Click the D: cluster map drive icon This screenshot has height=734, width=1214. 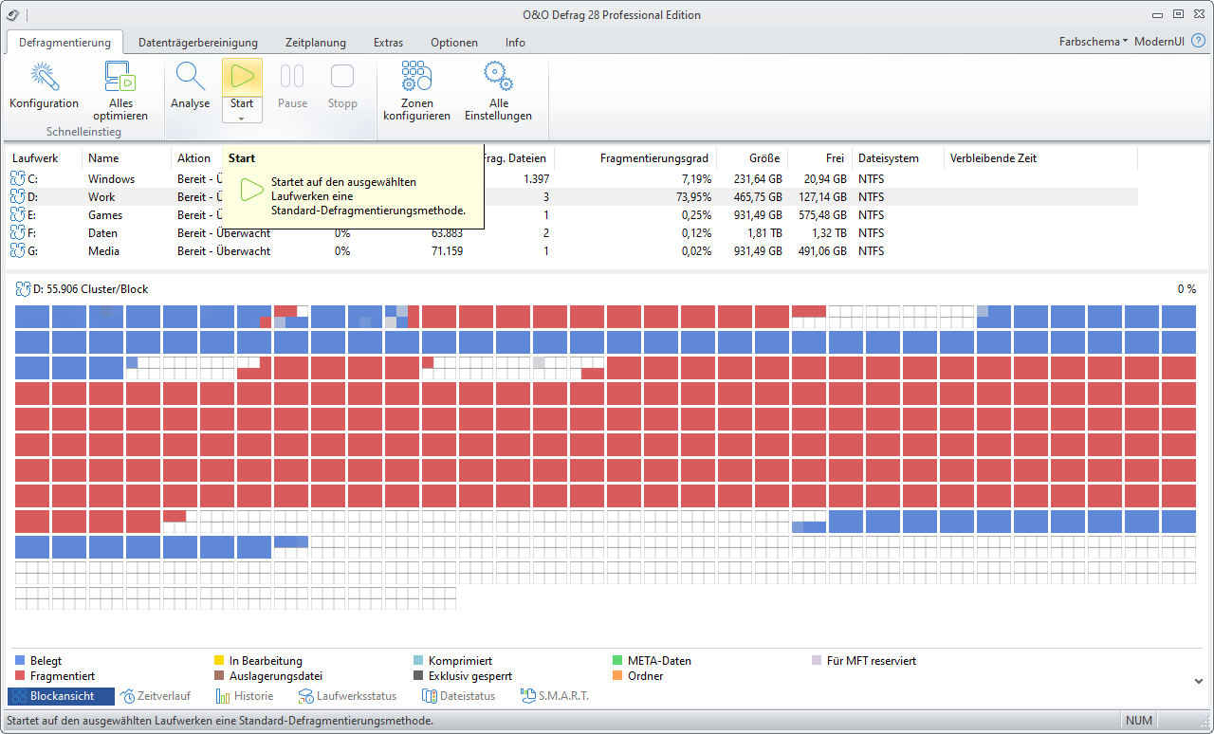pyautogui.click(x=23, y=289)
